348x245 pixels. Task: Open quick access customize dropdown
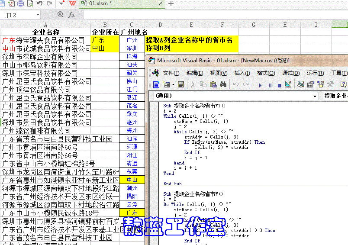click(x=62, y=3)
